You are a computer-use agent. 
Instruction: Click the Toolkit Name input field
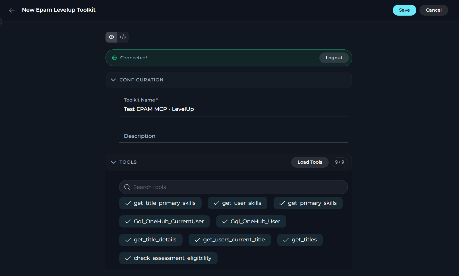coord(233,109)
